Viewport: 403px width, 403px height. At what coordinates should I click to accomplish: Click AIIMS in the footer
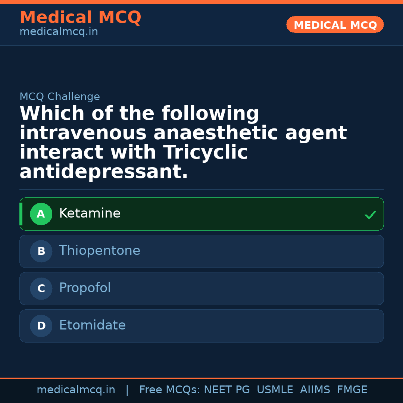(x=315, y=390)
